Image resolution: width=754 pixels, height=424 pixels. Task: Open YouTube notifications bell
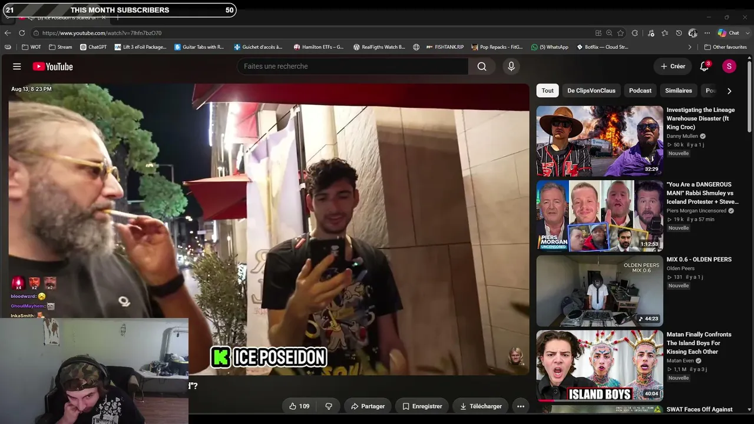[x=705, y=67]
